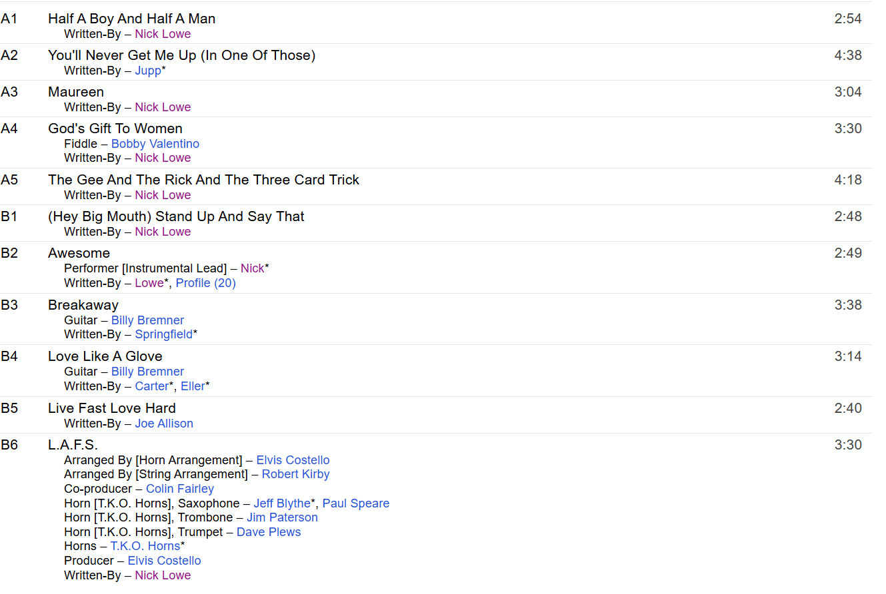Click the 2:40 duration for Live Fast Love Hard
Image resolution: width=886 pixels, height=594 pixels.
(x=848, y=408)
